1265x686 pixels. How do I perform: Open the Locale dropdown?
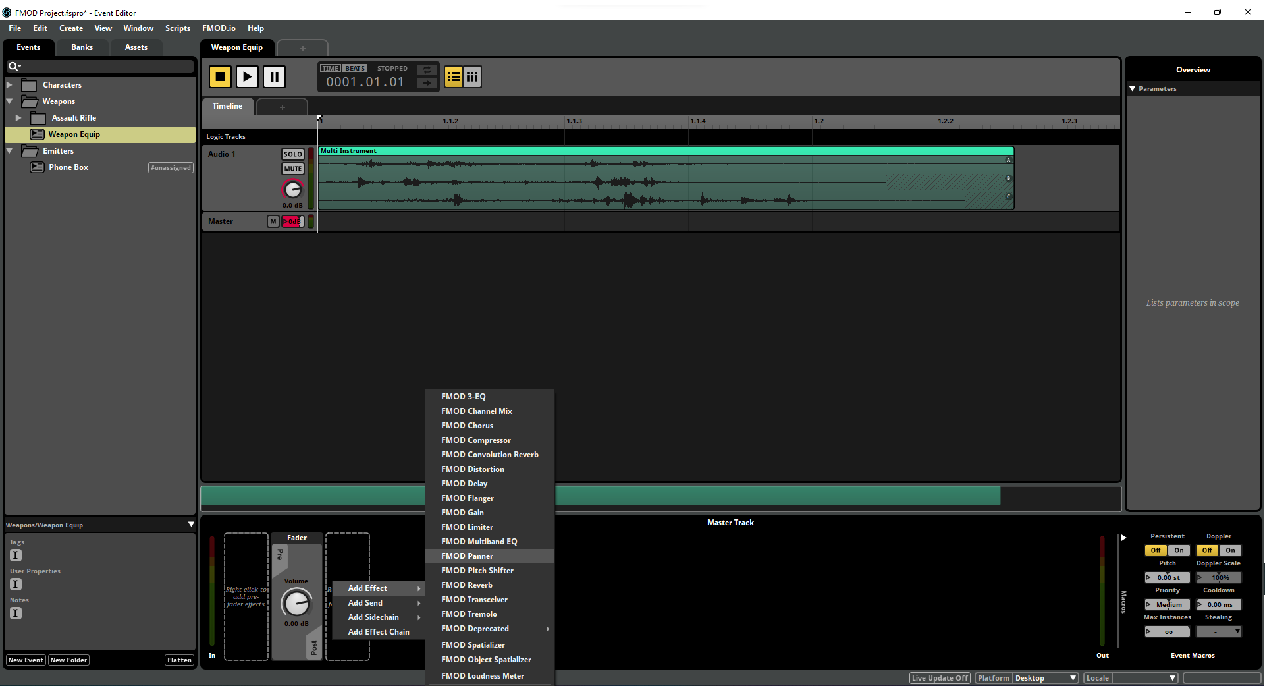point(1144,678)
